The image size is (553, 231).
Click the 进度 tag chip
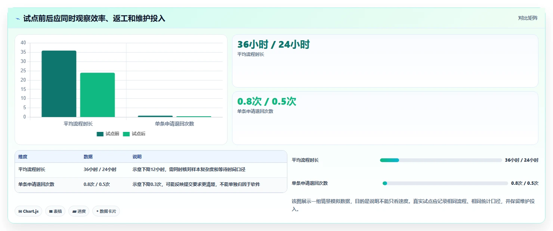79,211
